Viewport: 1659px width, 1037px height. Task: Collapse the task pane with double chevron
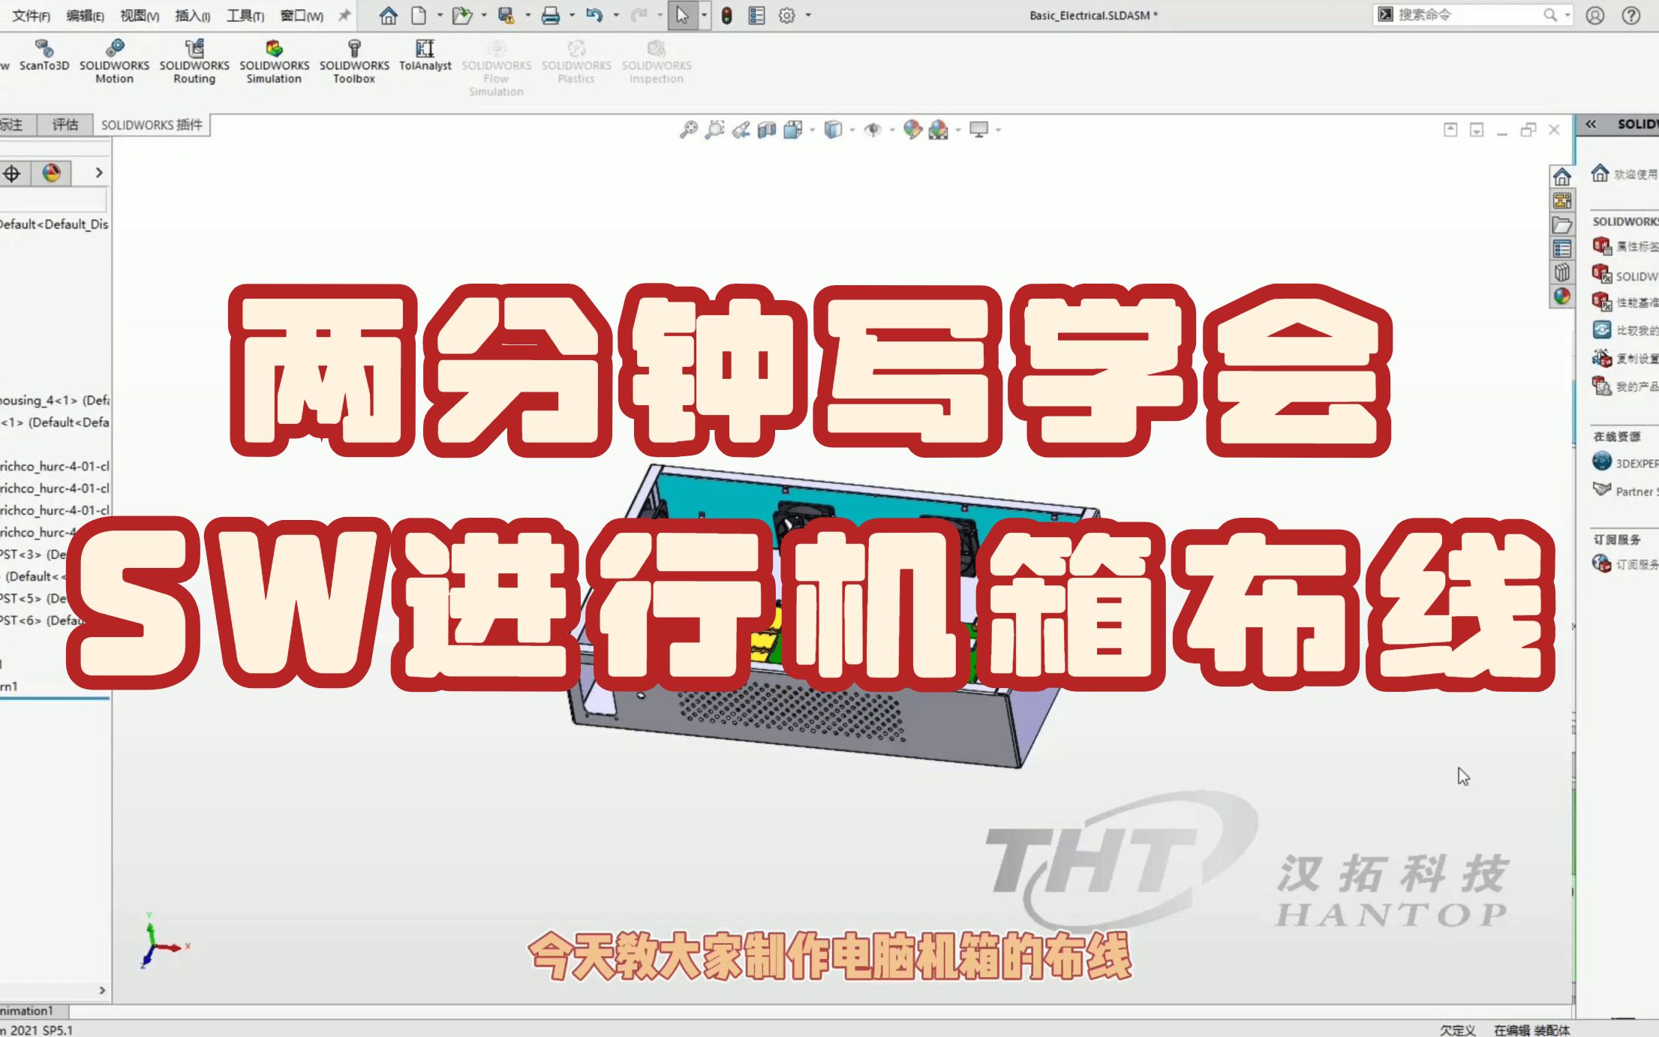[1591, 124]
